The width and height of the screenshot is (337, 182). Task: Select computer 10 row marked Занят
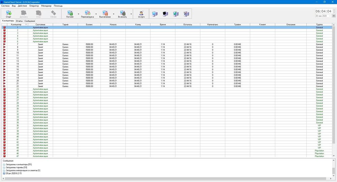pyautogui.click(x=167, y=52)
